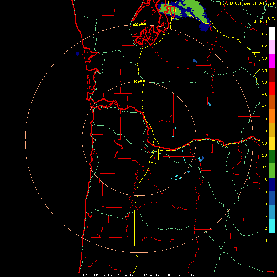Click the [K FT] units label
Image resolution: width=277 pixels, height=277 pixels.
[x=260, y=22]
